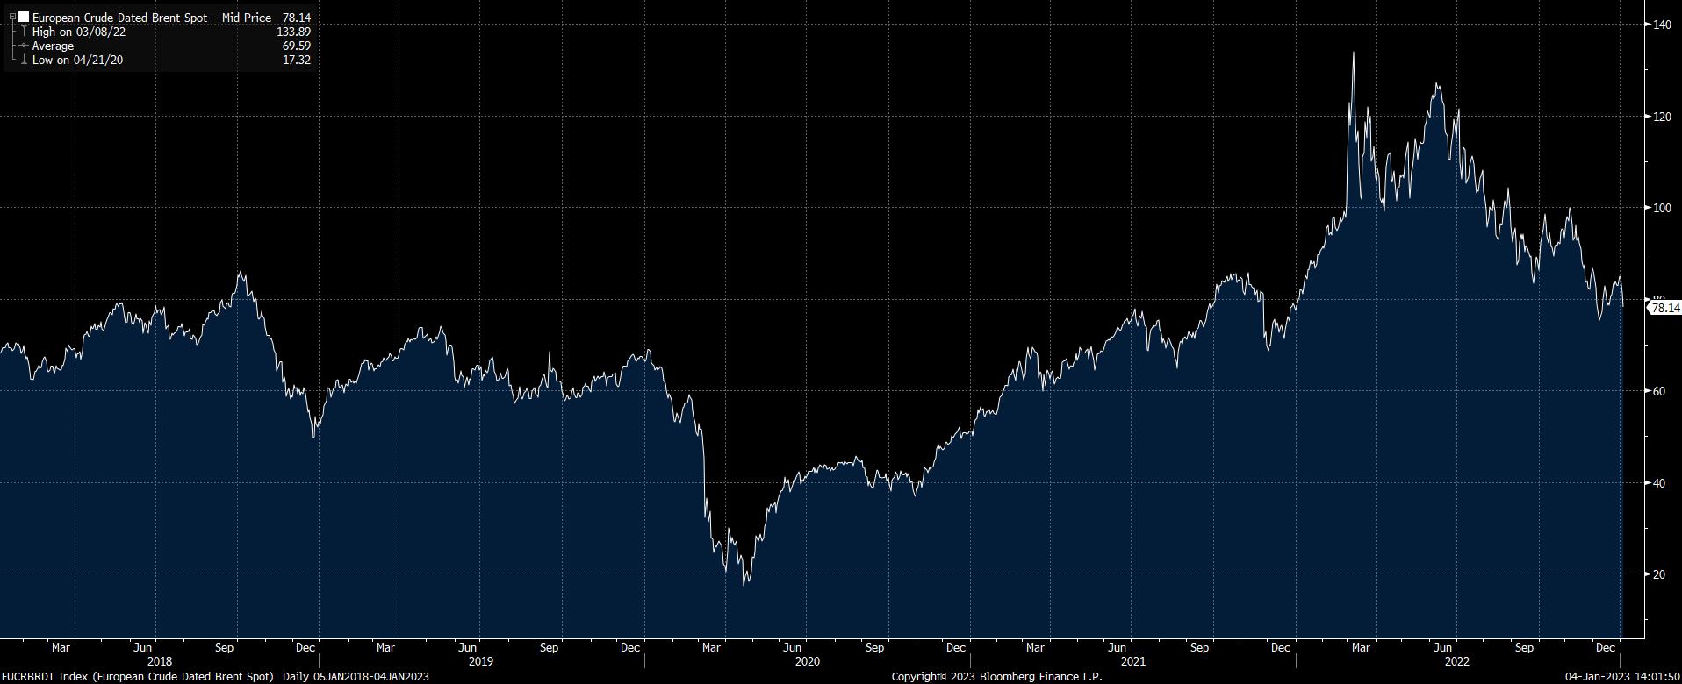
Task: Select the Average line icon in legend
Action: pos(23,46)
